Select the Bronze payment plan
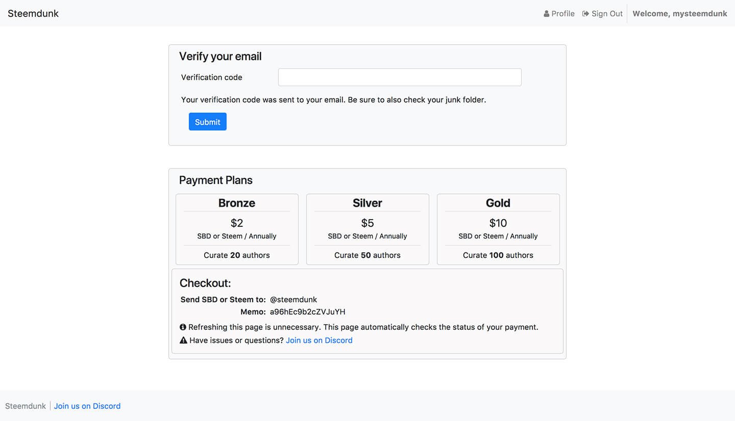 237,229
